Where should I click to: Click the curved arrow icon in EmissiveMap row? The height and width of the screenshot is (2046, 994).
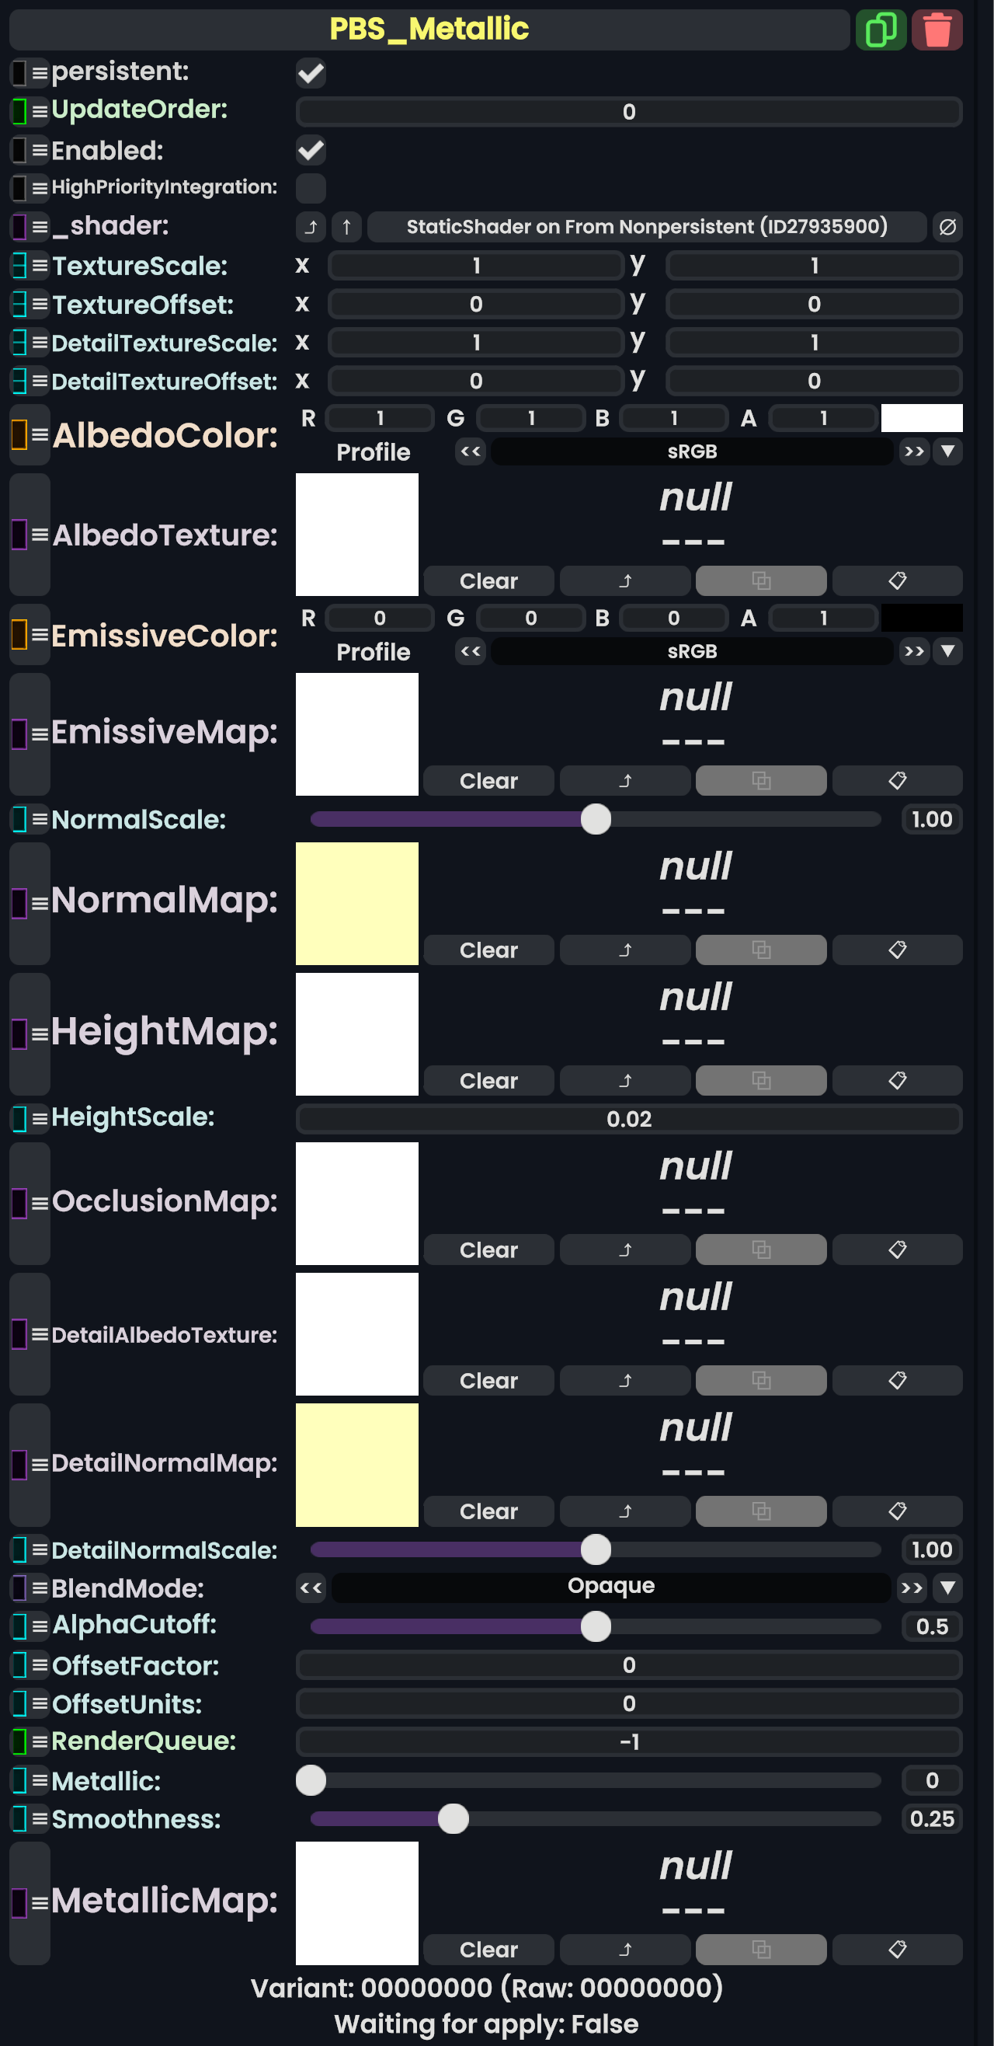pyautogui.click(x=625, y=781)
